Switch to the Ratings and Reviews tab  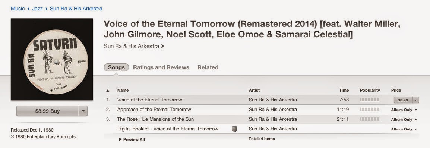click(x=161, y=67)
